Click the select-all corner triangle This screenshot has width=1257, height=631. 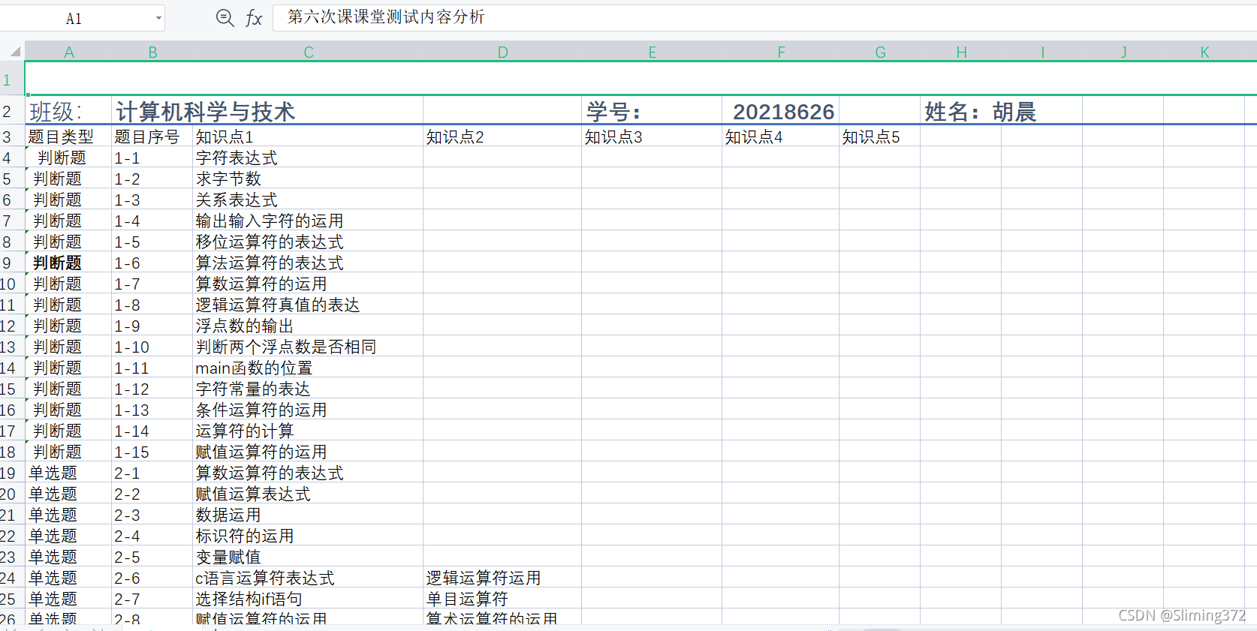point(14,52)
